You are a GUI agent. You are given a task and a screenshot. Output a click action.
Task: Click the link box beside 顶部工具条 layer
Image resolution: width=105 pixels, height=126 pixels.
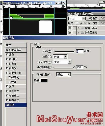[74, 28]
